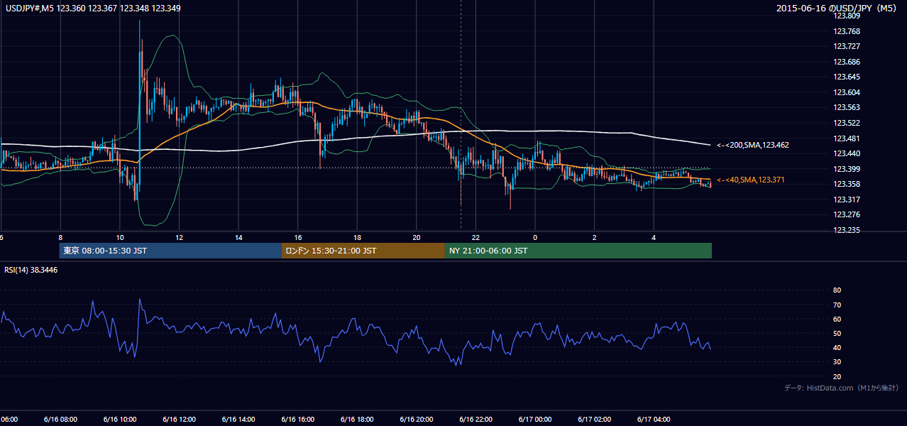Click RSI scale value 70
This screenshot has height=426, width=907.
tap(837, 305)
